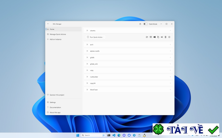222x138 pixels.
Task: Open Visual Studio Code from taskbar
Action: click(x=114, y=135)
